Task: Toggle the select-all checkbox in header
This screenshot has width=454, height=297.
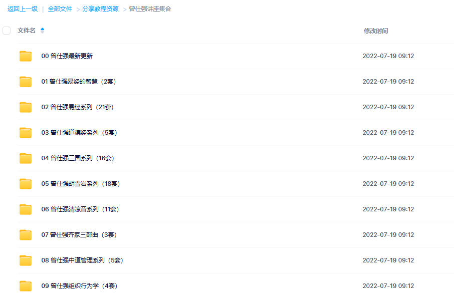Action: pyautogui.click(x=6, y=30)
